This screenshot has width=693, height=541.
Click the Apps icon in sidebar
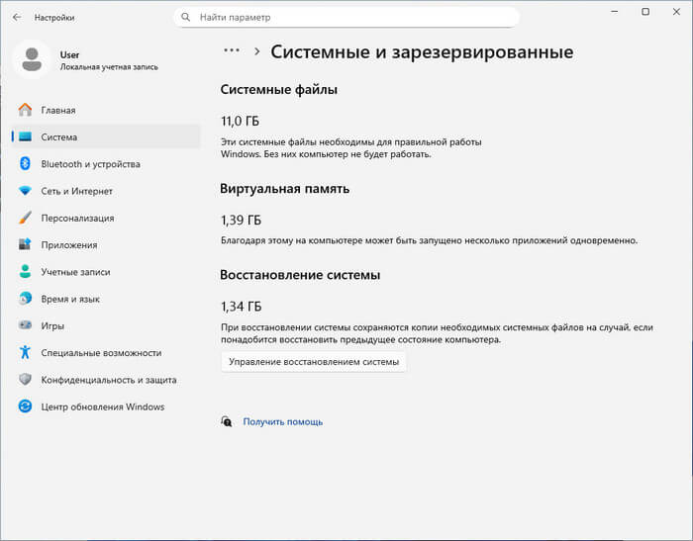(25, 245)
